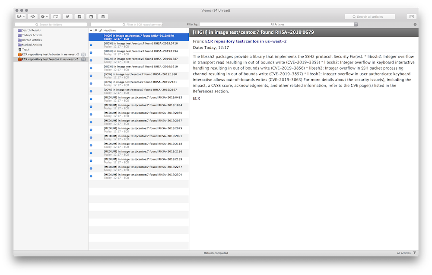Toggle unread dot for RHSA-2019:1294
The image size is (432, 275).
coord(91,53)
